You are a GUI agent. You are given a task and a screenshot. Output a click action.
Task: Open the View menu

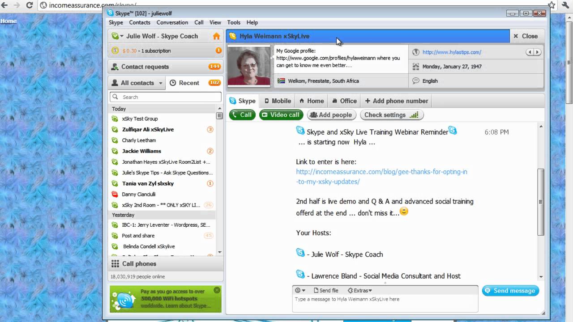click(x=215, y=22)
